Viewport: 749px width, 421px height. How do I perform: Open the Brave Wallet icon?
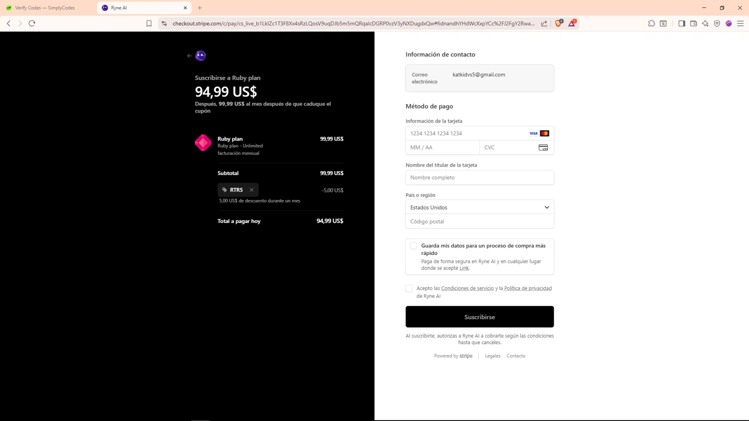point(694,23)
